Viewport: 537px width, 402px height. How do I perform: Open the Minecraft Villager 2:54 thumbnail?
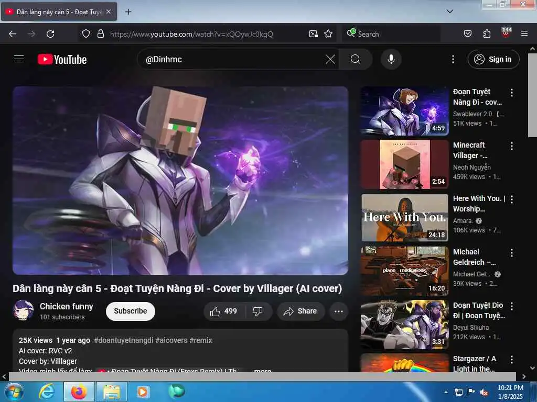tap(405, 164)
